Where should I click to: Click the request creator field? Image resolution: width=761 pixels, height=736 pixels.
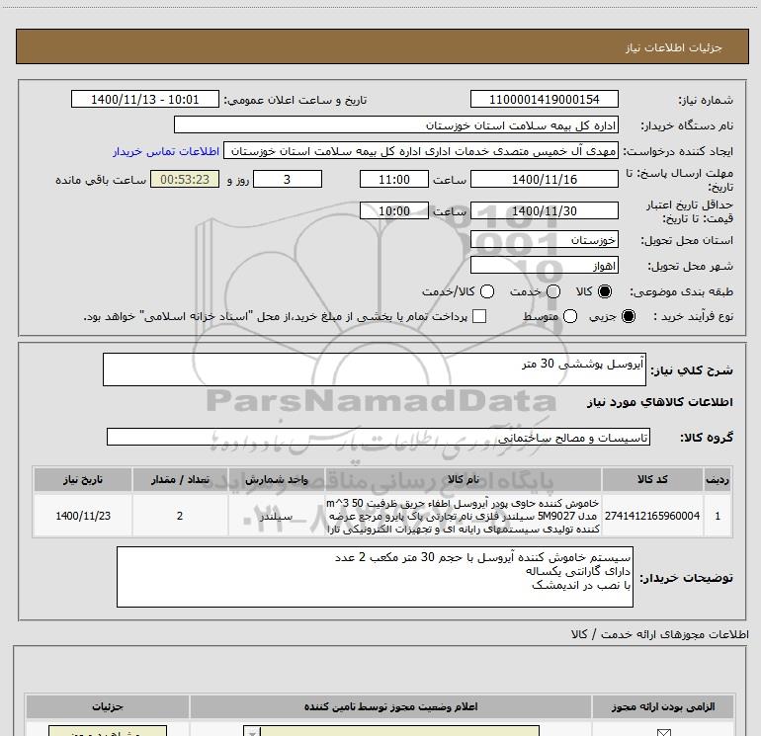[421, 151]
